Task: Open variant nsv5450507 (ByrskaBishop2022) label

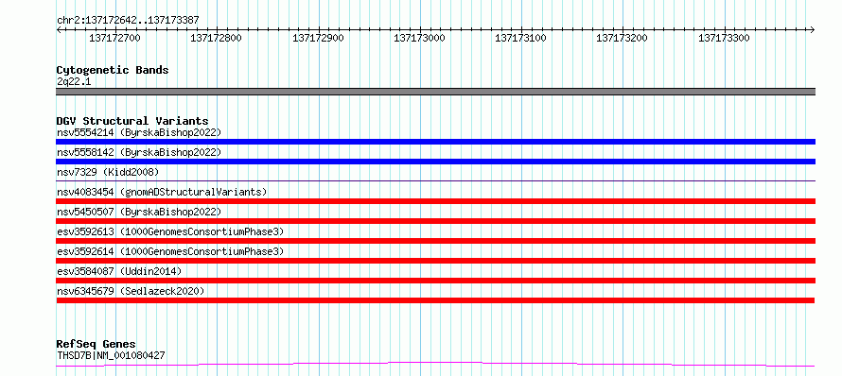Action: pyautogui.click(x=138, y=212)
